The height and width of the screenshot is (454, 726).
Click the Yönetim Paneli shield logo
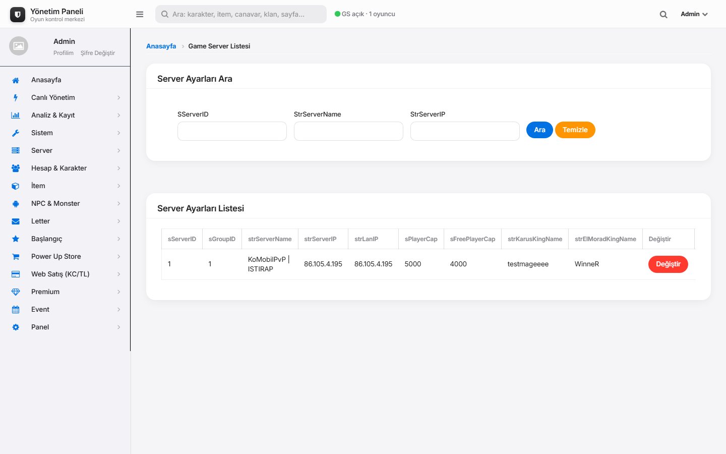[x=18, y=15]
